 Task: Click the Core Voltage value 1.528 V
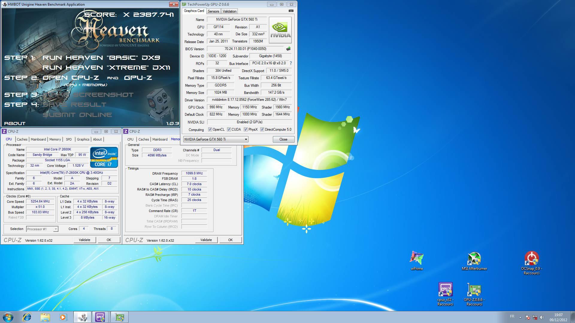click(78, 166)
